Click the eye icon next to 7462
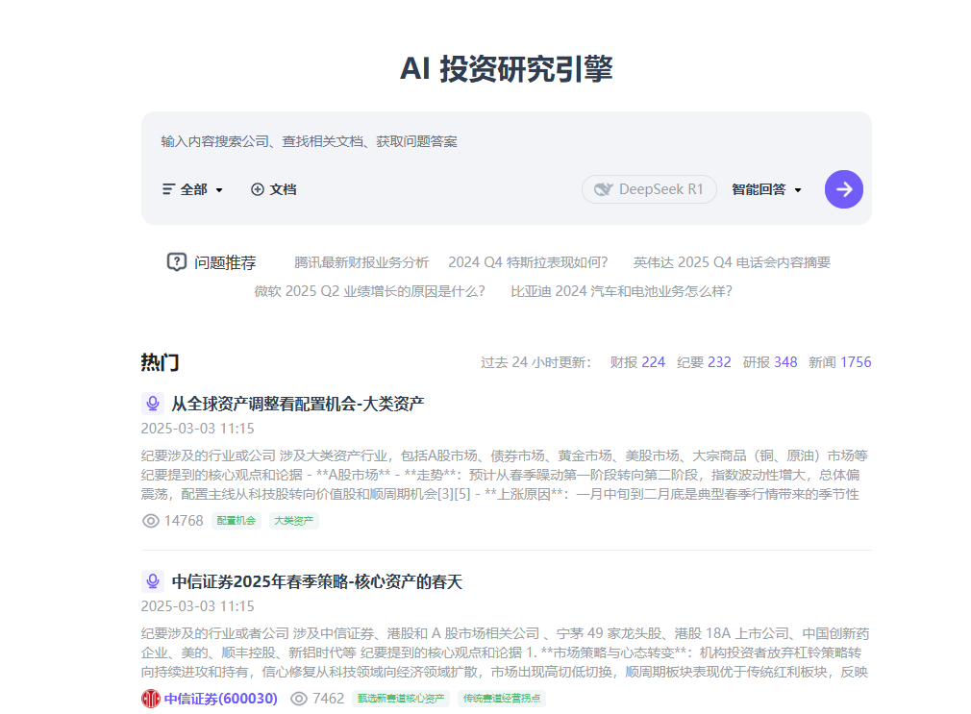Screen dimensions: 971x714 [299, 699]
